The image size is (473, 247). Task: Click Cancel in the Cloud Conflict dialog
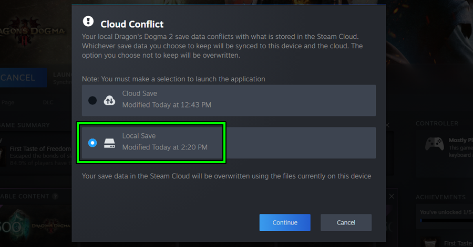pos(346,222)
